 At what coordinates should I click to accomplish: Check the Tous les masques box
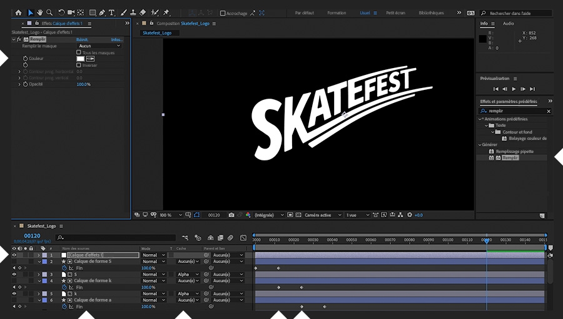(79, 52)
